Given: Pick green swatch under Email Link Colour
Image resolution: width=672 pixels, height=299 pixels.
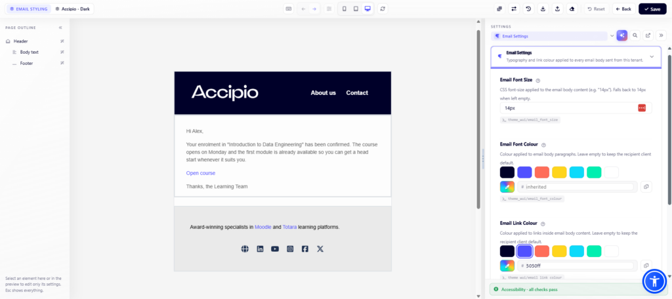Looking at the screenshot, I should click(594, 251).
